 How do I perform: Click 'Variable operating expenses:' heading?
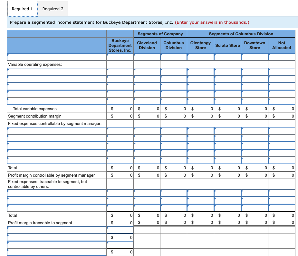tap(35, 65)
